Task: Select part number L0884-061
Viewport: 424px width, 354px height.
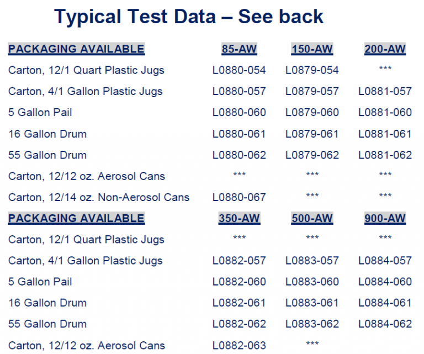Action: (385, 303)
